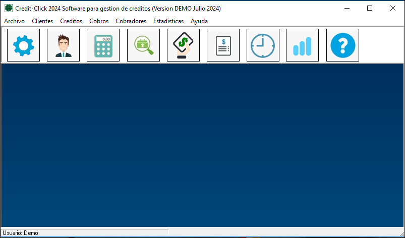Screen dimensions: 405x238
Task: Select the hand holding dollar icon
Action: [x=183, y=45]
